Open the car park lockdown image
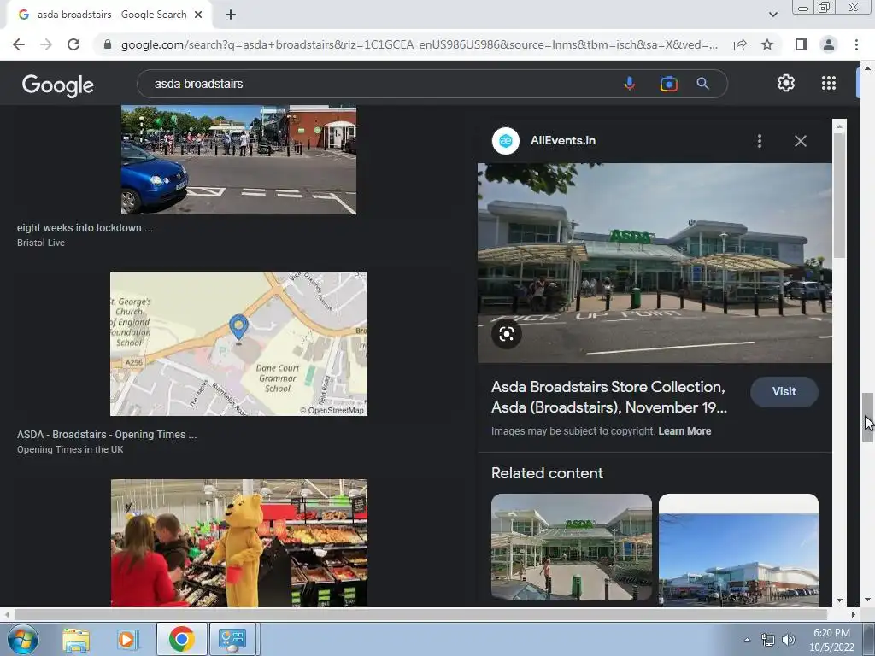Screen dimensions: 875x656 click(239, 160)
